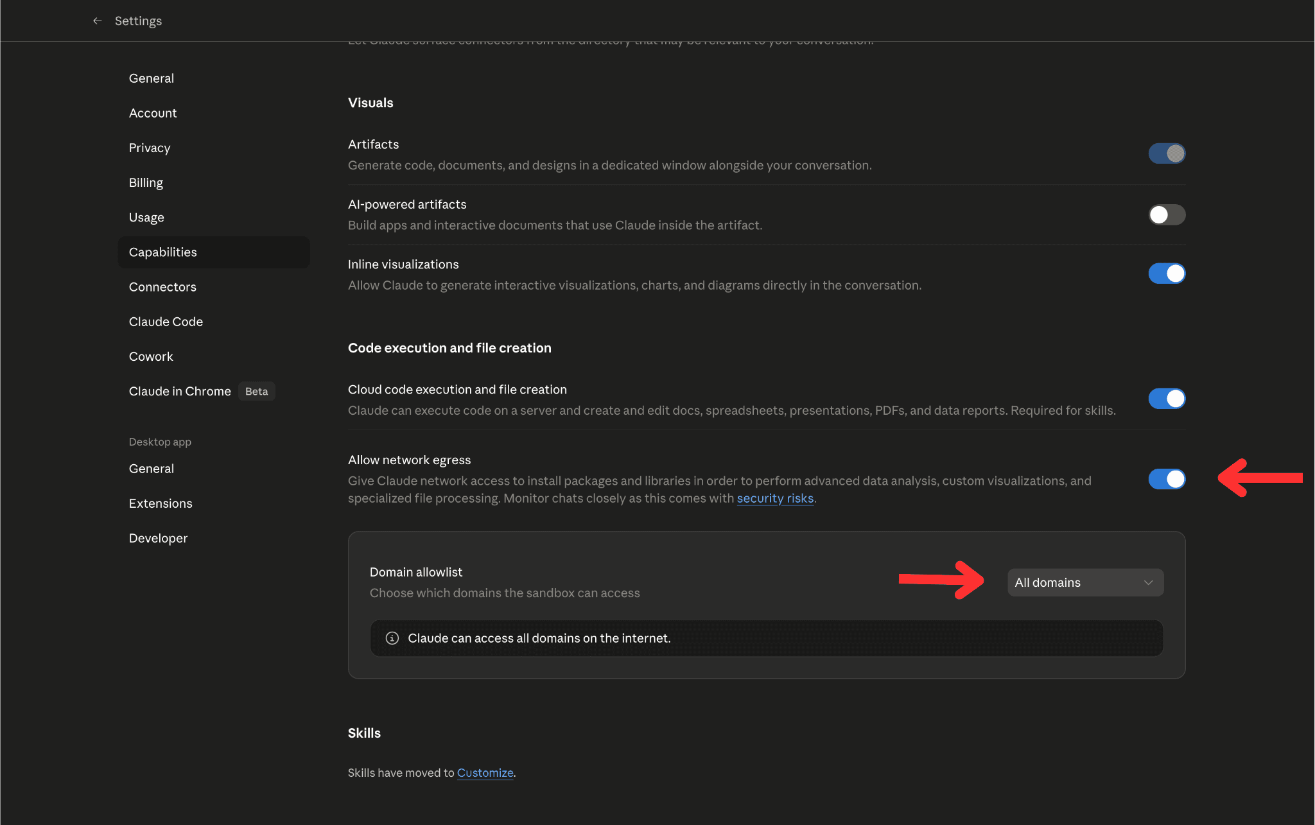Follow the security risks link

coord(775,498)
